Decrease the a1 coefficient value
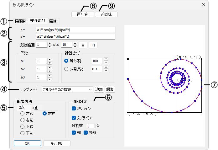The height and width of the screenshot is (150, 218). (x=49, y=63)
